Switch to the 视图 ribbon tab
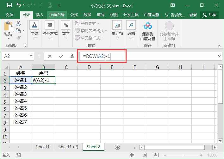Screen dimensions: 224x159 [x=114, y=15]
